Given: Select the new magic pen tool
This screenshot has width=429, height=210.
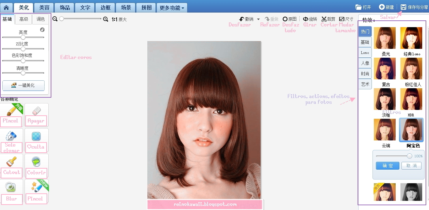Looking at the screenshot, I should pyautogui.click(x=36, y=191).
